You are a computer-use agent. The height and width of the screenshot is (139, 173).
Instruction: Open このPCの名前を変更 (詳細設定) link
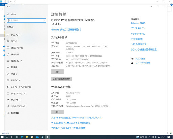144,49
